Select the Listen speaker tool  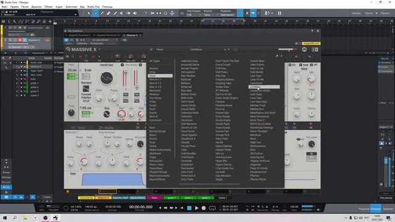point(135,13)
